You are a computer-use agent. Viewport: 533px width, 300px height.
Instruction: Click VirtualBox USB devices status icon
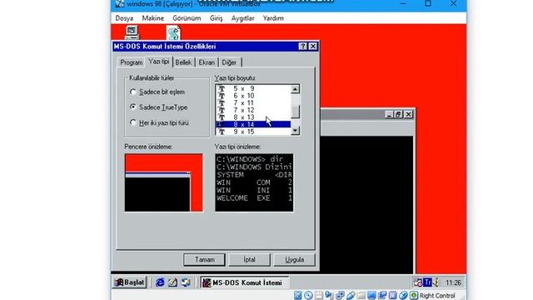click(x=351, y=295)
